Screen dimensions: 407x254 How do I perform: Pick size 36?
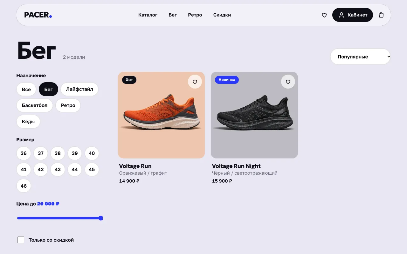tap(24, 153)
